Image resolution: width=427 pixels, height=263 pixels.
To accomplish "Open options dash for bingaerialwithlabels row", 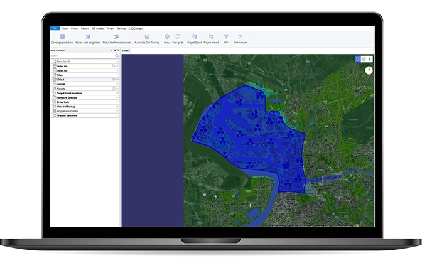I will (117, 111).
